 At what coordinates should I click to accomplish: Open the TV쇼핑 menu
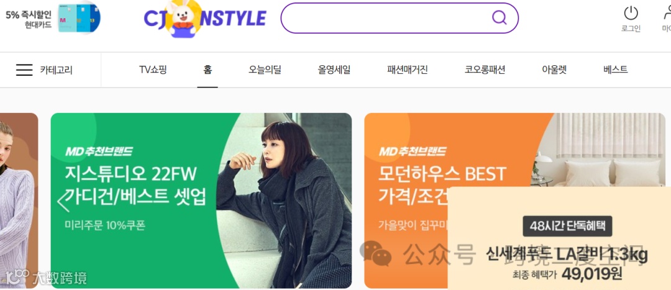click(153, 70)
